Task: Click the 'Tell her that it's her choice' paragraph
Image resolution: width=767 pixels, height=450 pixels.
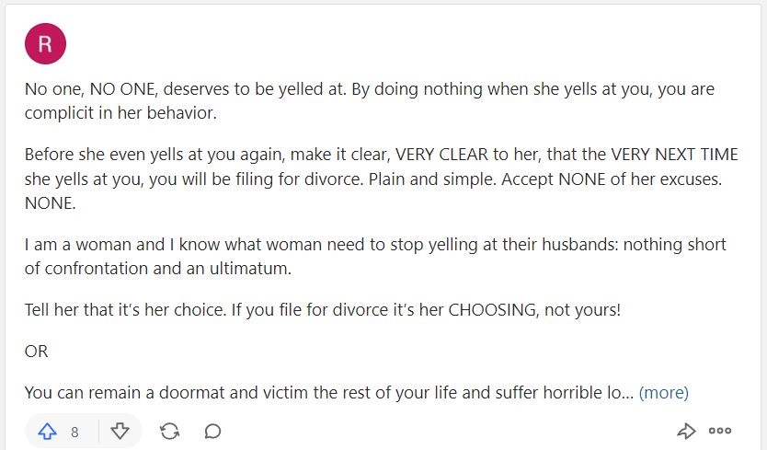Action: 323,310
